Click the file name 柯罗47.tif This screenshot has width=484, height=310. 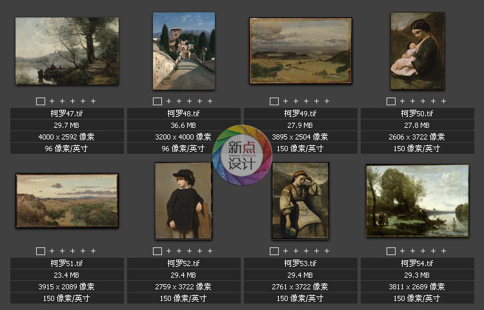(66, 114)
